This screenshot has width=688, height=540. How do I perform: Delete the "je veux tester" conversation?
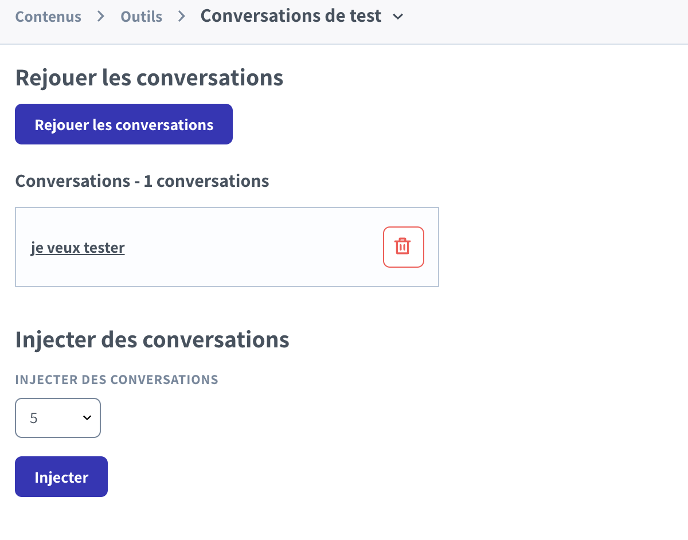[x=403, y=247]
